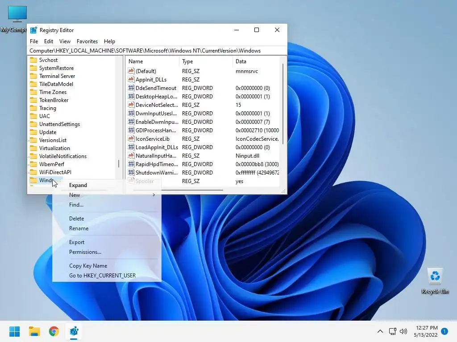Image resolution: width=457 pixels, height=342 pixels.
Task: Click the DesktopHeapLo... DWORD icon
Action: coord(131,96)
